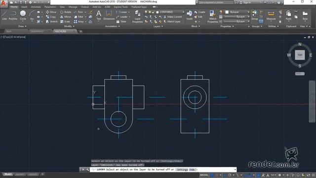The image size is (316, 178).
Task: Activate the Mirror command
Action: [66, 17]
